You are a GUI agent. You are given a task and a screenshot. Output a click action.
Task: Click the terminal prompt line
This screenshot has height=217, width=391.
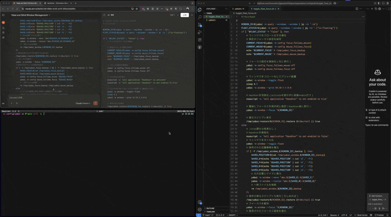pyautogui.click(x=97, y=114)
